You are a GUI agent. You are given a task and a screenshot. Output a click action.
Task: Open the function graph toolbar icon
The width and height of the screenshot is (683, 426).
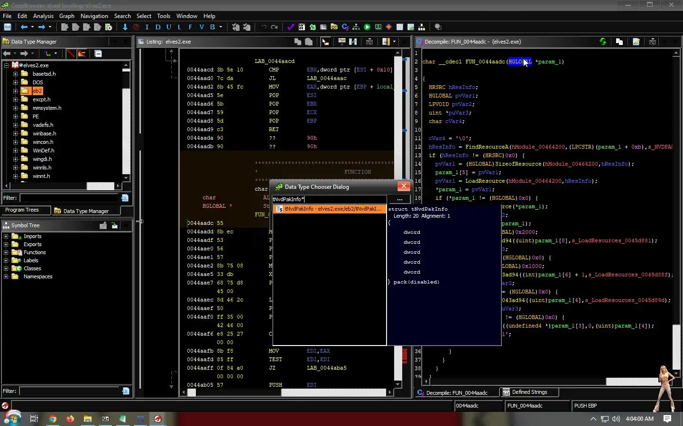(x=356, y=27)
